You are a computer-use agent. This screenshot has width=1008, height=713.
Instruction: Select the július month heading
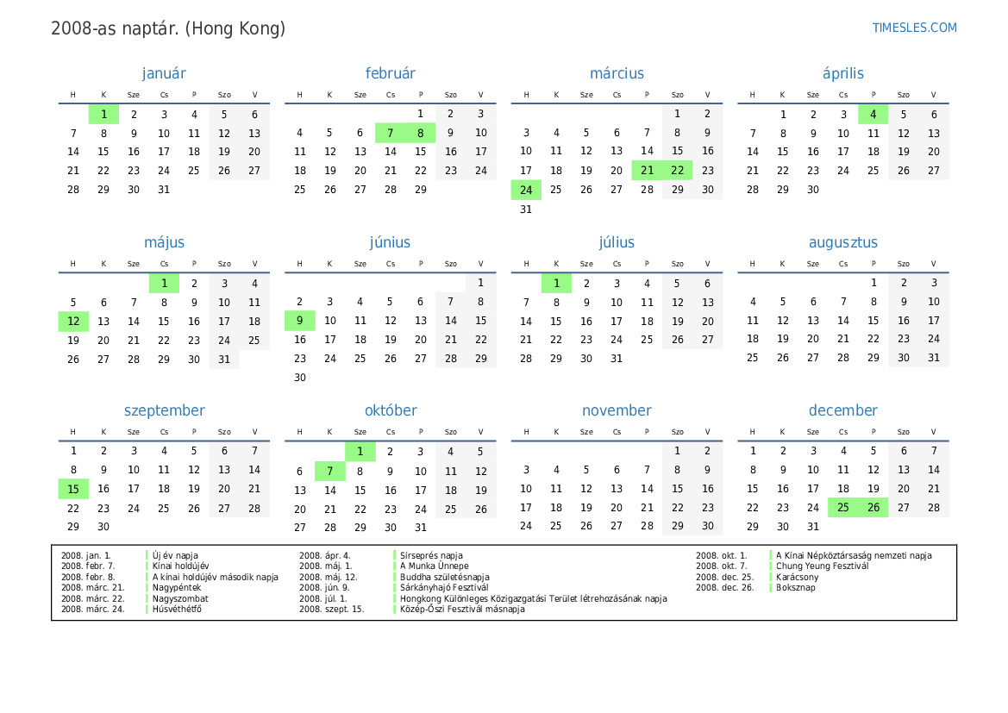(x=617, y=242)
